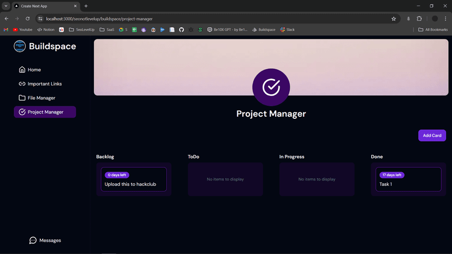Click the empty In Progress 'No items to display' area

coord(317,179)
